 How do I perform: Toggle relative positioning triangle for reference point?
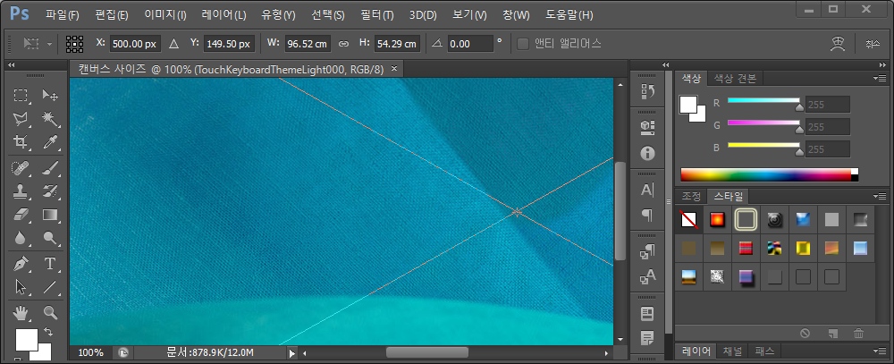[174, 43]
